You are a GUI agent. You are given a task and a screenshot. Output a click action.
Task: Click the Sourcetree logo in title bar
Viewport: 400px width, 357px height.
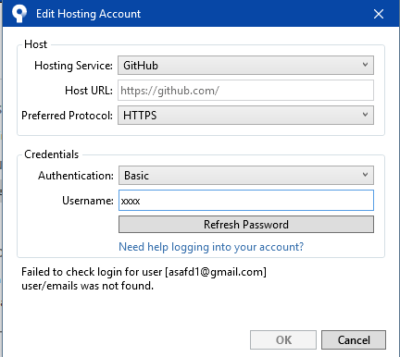click(x=19, y=14)
